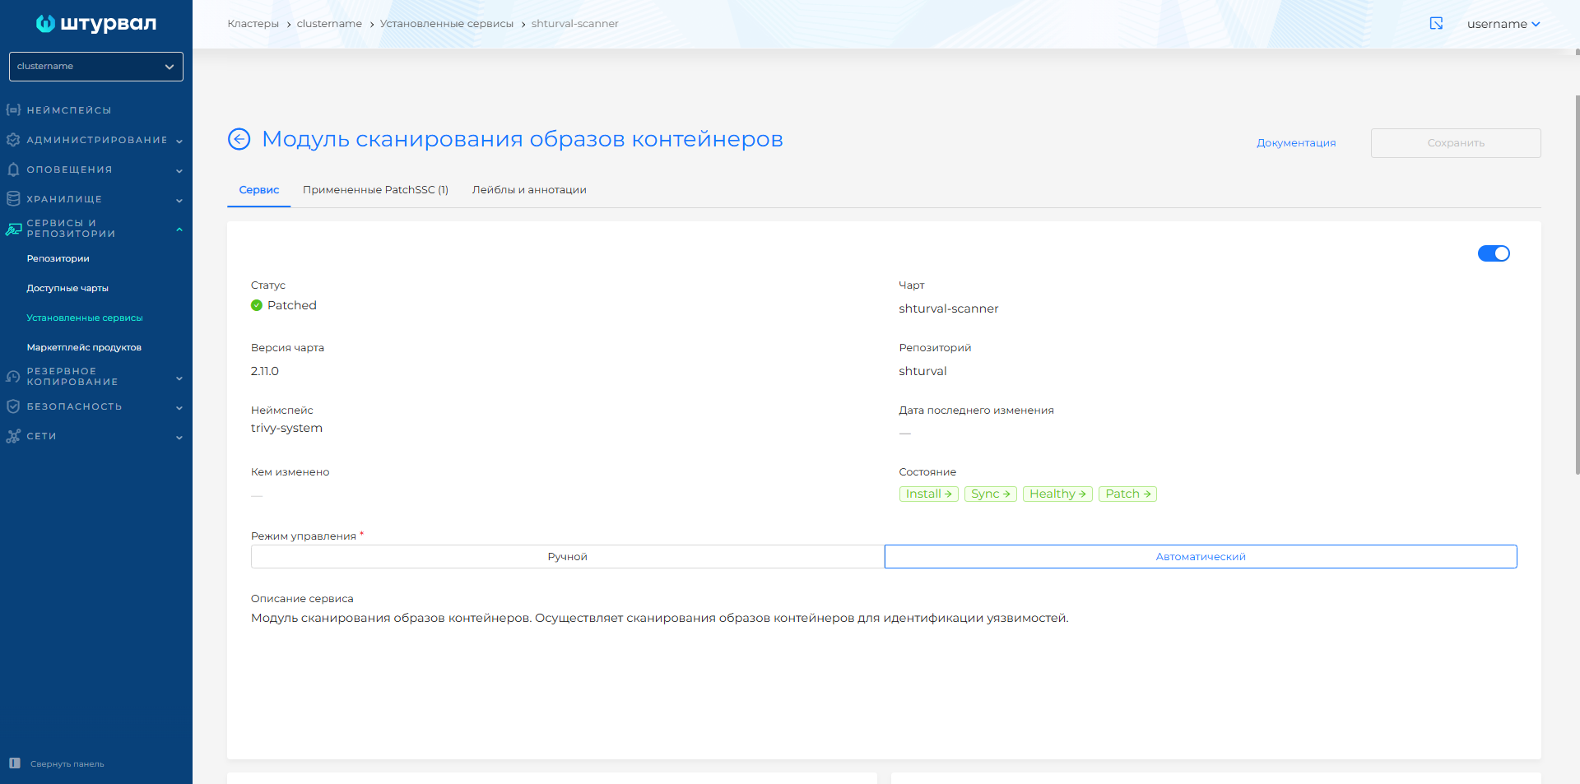
Task: Switch to the Примененные PatchSSC tab
Action: (375, 189)
